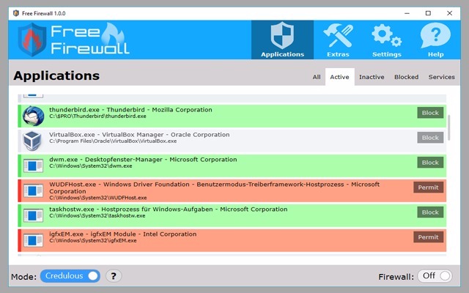Viewport: 469px width, 293px height.
Task: Block thunderbird.exe
Action: tap(430, 113)
